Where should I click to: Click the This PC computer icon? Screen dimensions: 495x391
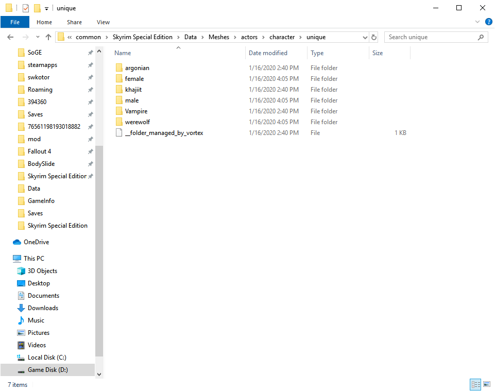pyautogui.click(x=16, y=259)
